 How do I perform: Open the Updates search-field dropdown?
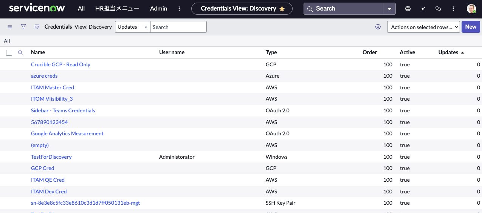pos(132,27)
